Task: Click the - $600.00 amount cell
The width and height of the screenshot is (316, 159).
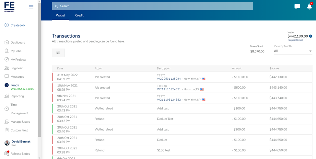Action: pos(239,87)
